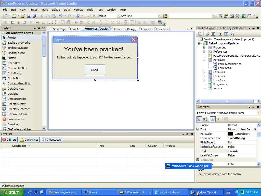The height and width of the screenshot is (196, 261).
Task: Collapse the Behavior property category
Action: pos(198,160)
